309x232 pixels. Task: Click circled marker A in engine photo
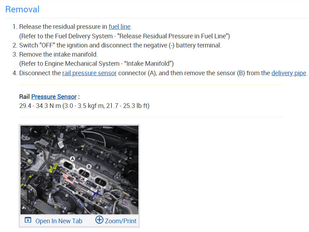coord(73,159)
